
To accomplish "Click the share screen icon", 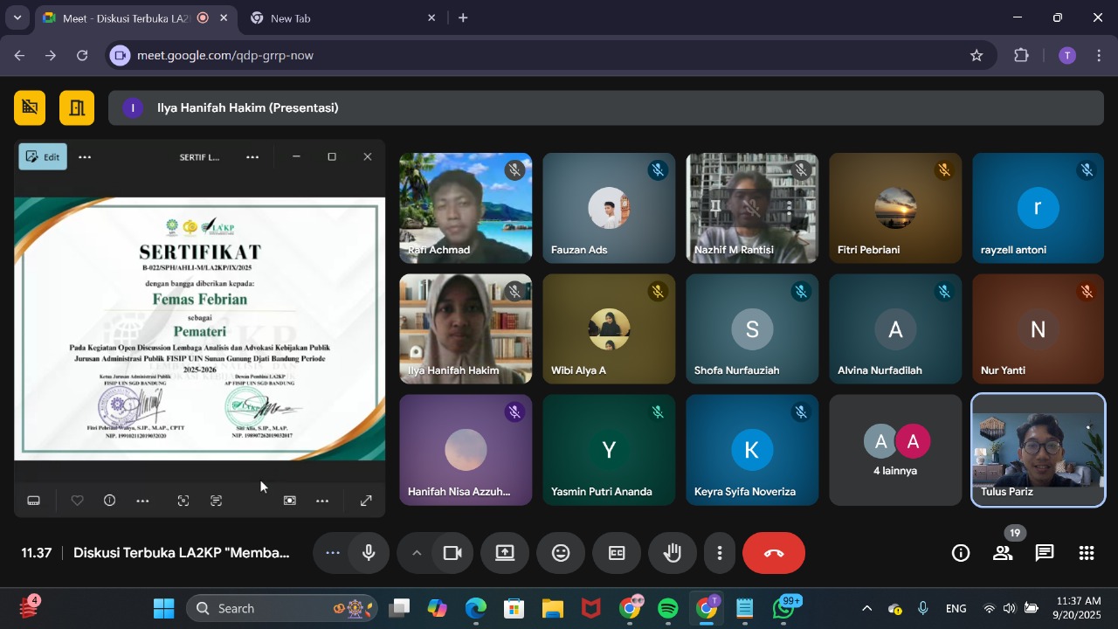I will click(505, 553).
